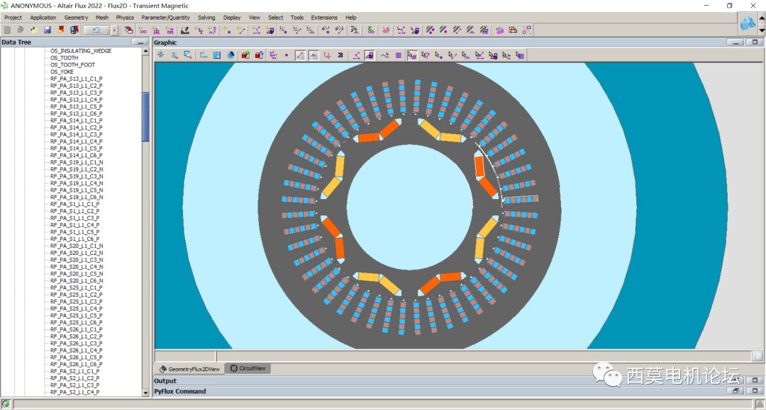Select OS_YOKE in the Data Tree
This screenshot has width=766, height=410.
click(62, 72)
